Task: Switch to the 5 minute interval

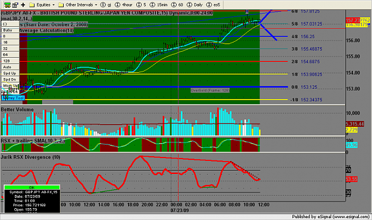Action: tap(142, 5)
